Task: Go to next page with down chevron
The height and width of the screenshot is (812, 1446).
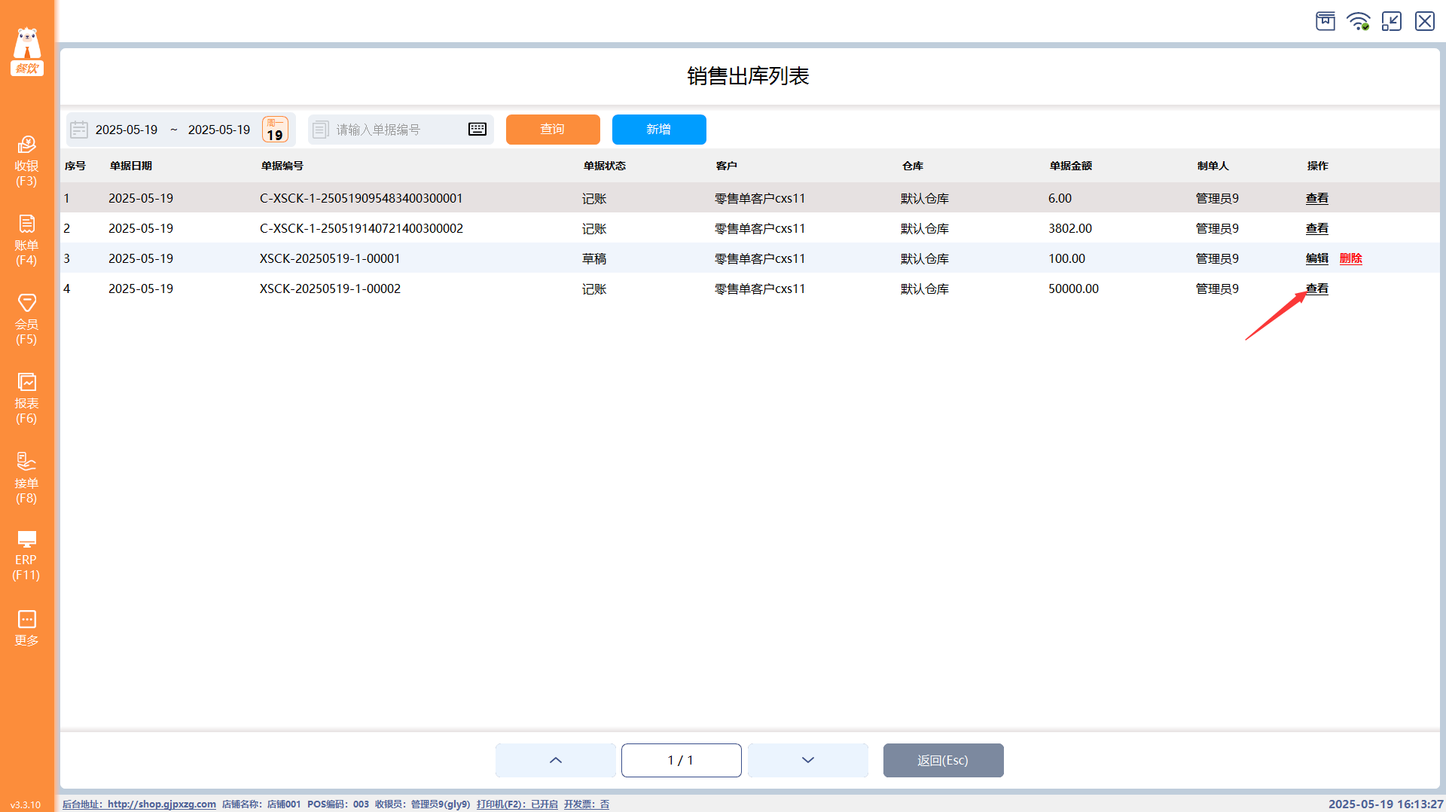Action: [808, 760]
